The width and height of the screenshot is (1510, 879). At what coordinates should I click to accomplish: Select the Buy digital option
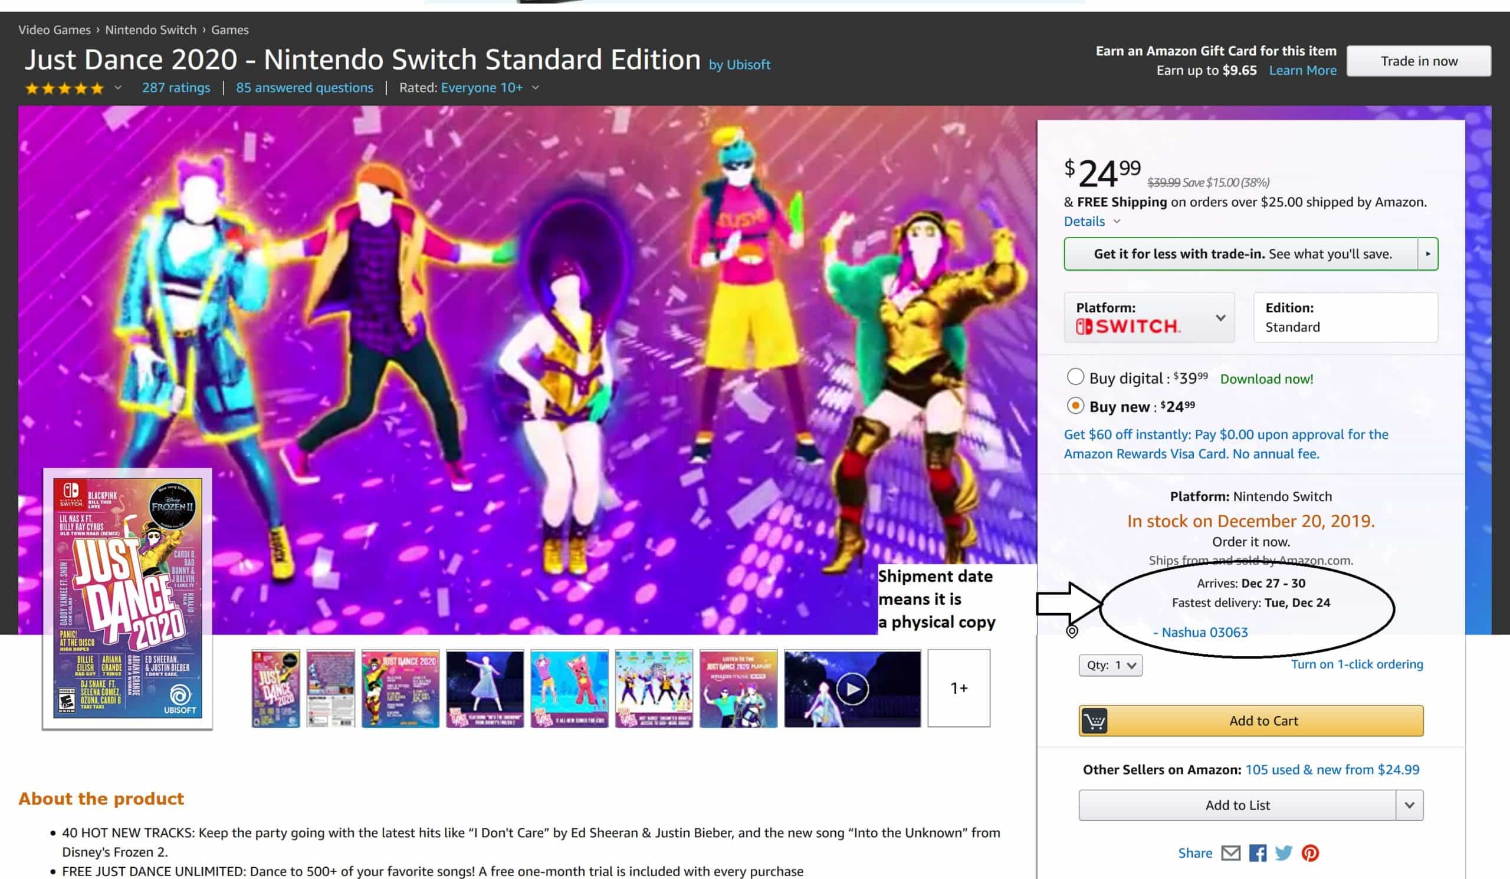pos(1075,377)
